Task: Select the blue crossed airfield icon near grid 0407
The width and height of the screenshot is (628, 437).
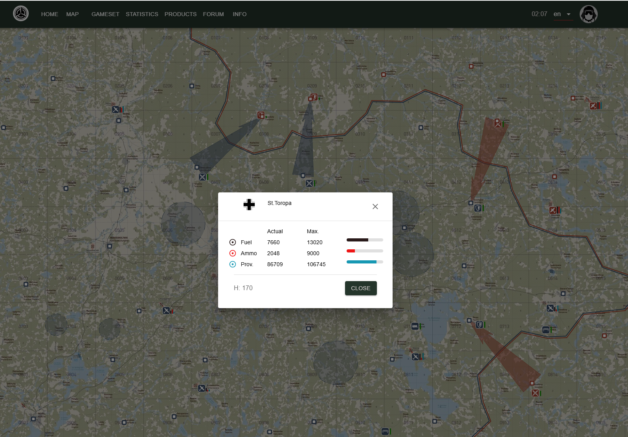Action: coord(202,177)
